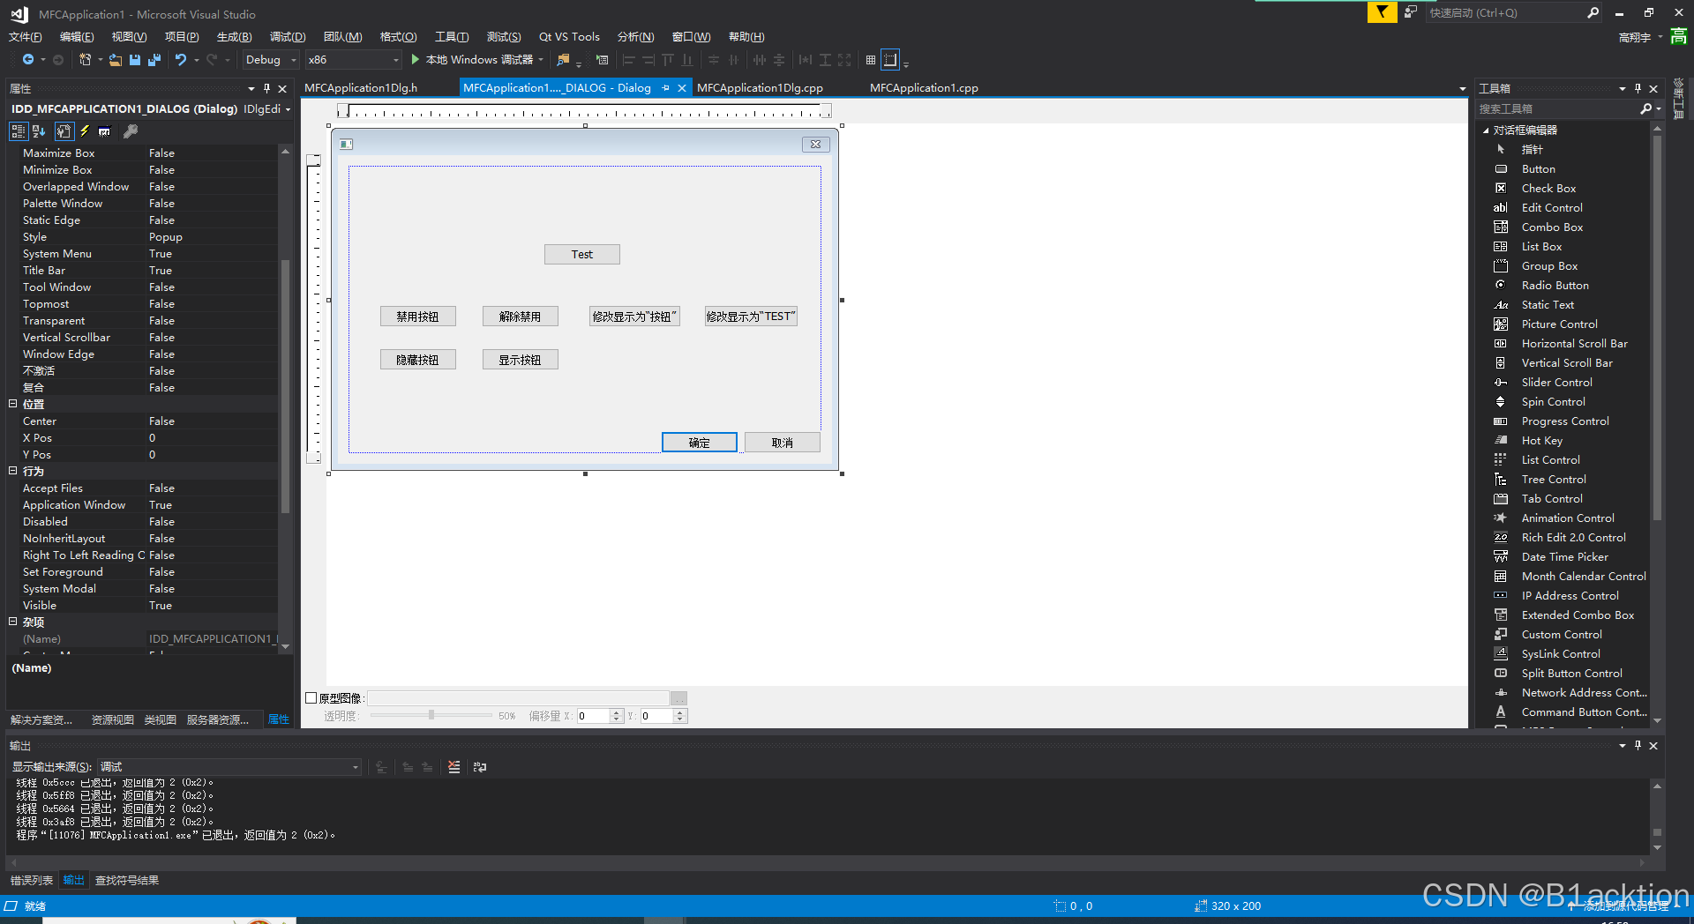Select Check Box control in toolbox
The width and height of the screenshot is (1694, 924).
(1548, 189)
